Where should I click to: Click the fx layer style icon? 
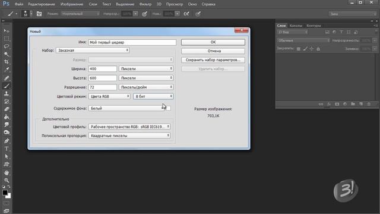pos(329,104)
